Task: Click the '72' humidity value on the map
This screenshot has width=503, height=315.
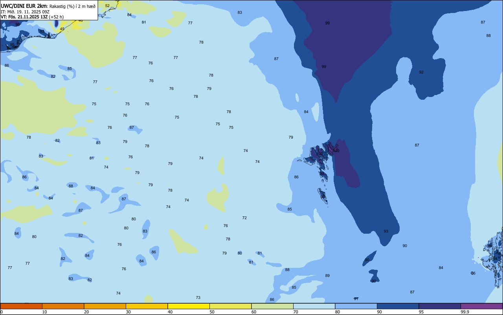Action: click(x=244, y=218)
